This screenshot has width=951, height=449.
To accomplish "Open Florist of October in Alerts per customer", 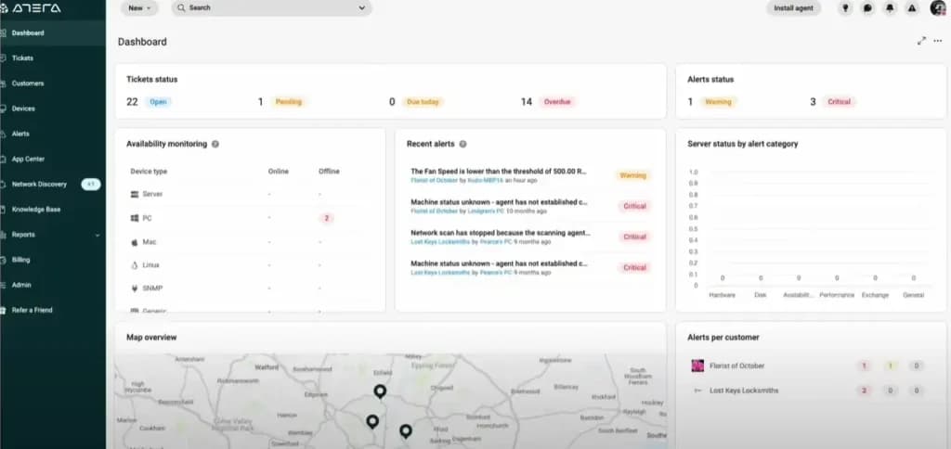I will pos(736,366).
